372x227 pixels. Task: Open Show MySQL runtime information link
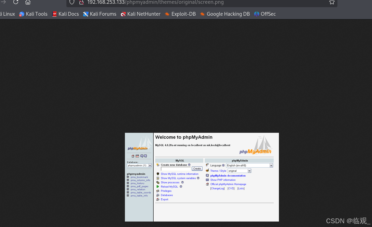pyautogui.click(x=180, y=174)
